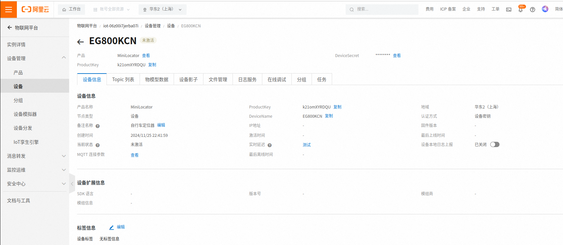Switch to the Topic 列表 tab
The image size is (563, 245).
tap(123, 79)
